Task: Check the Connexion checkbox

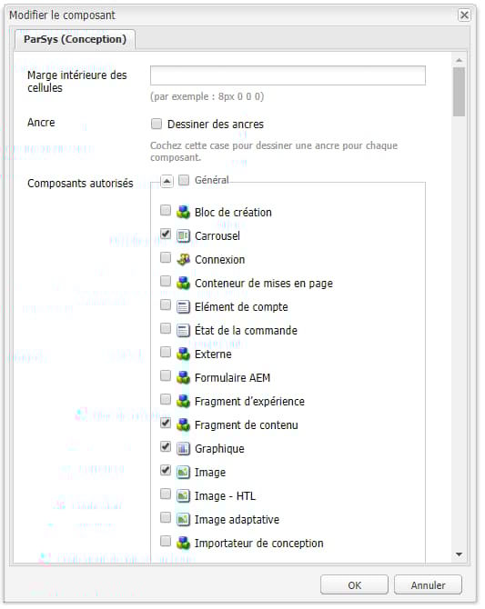Action: (166, 257)
